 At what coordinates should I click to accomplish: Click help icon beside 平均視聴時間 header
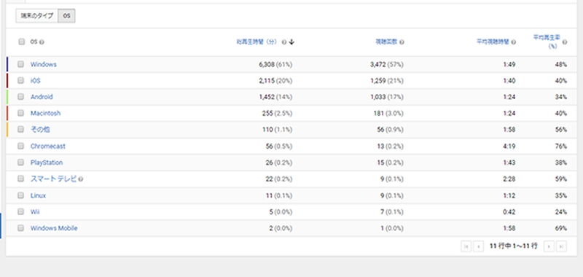pyautogui.click(x=514, y=42)
